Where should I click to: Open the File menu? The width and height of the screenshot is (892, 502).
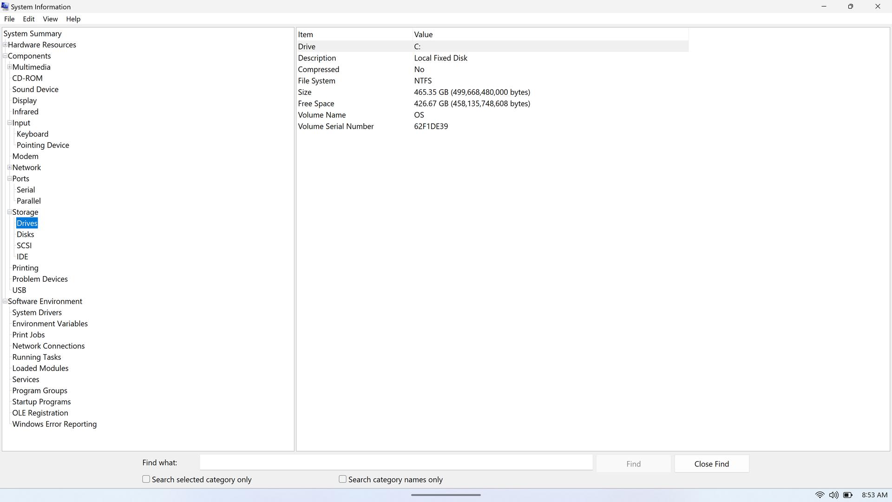9,19
